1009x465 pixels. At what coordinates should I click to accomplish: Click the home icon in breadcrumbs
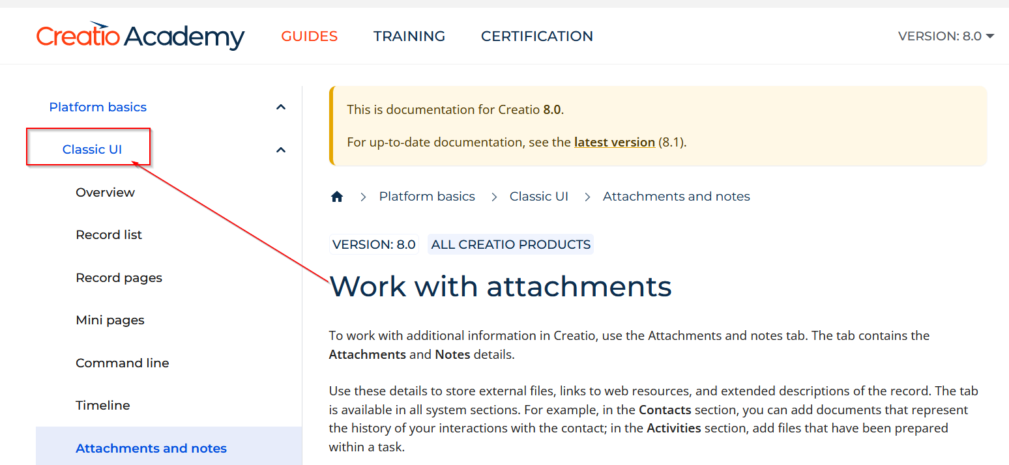[337, 197]
